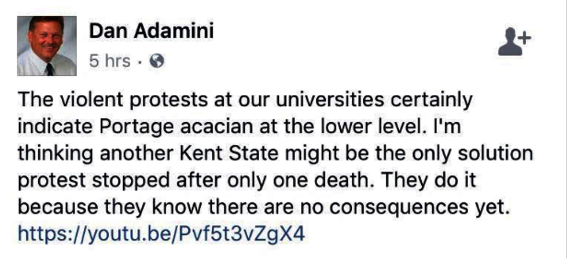Open Dan Adamini's profile picture
Viewport: 567px width, 259px height.
46,46
